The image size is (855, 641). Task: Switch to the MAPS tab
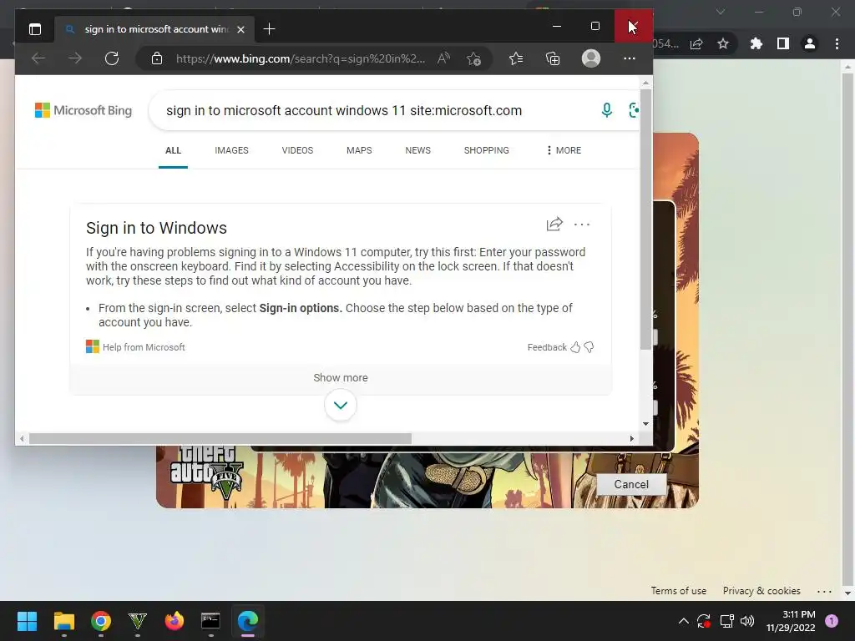359,150
